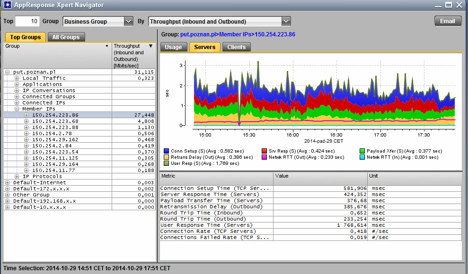Collapse the Member IPs node

[17, 109]
